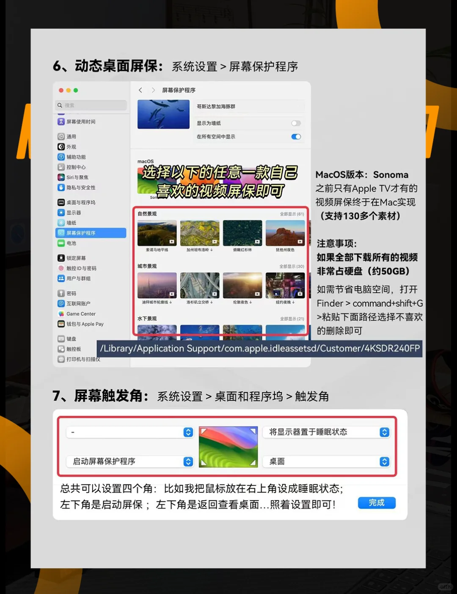Click the dolphin screensaver preview image
Viewport: 457px width, 594px height.
pos(163,114)
